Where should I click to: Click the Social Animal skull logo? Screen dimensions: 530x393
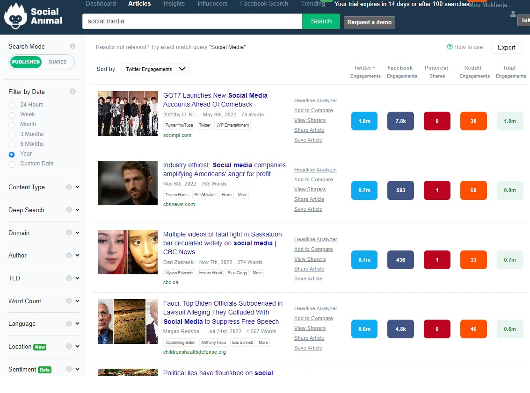coord(16,18)
